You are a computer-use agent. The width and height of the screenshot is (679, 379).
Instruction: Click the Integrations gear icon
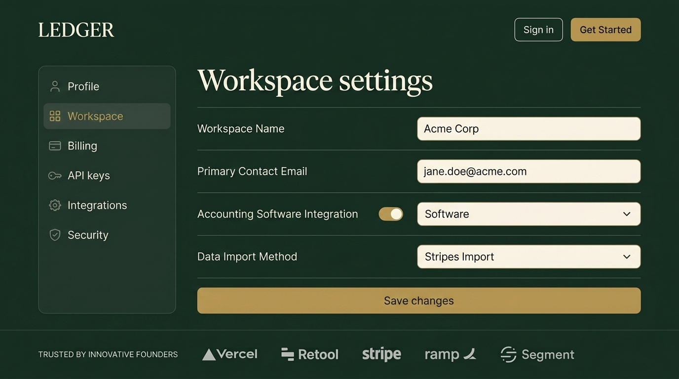point(55,205)
